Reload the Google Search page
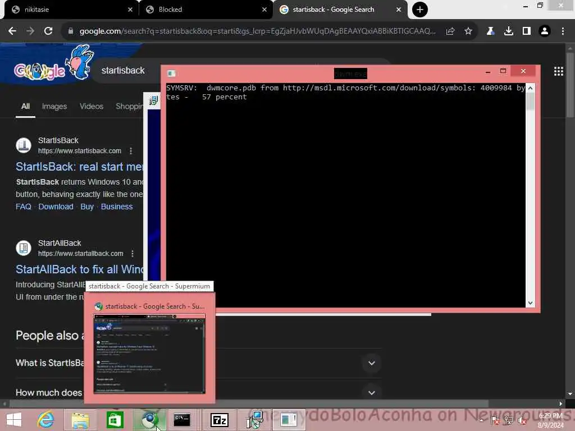 (x=48, y=31)
